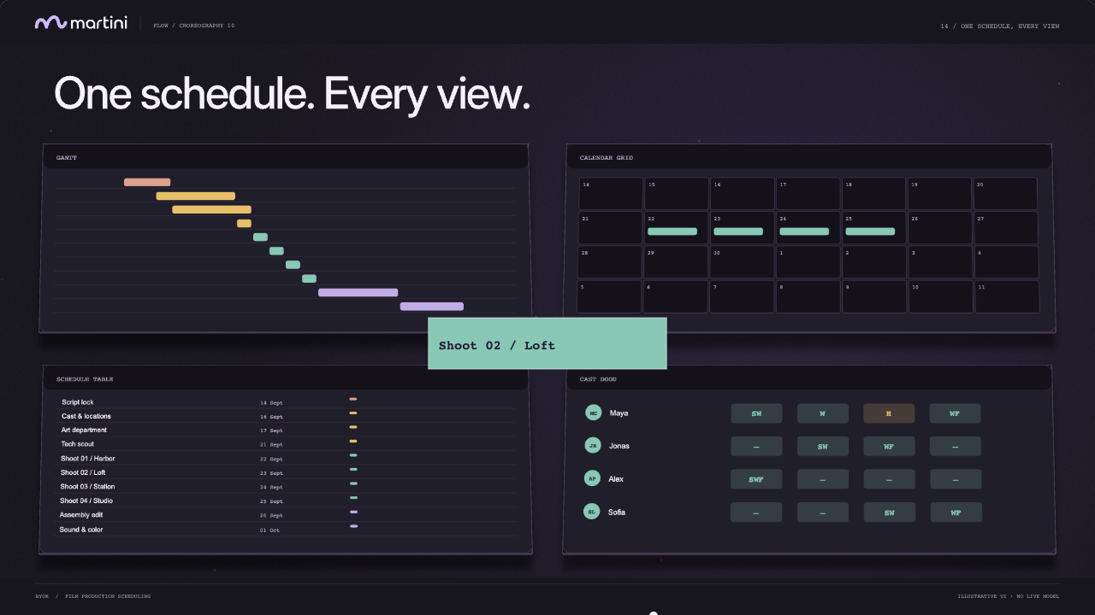The image size is (1095, 615).
Task: Click Alex's SWF status badge
Action: (x=756, y=479)
